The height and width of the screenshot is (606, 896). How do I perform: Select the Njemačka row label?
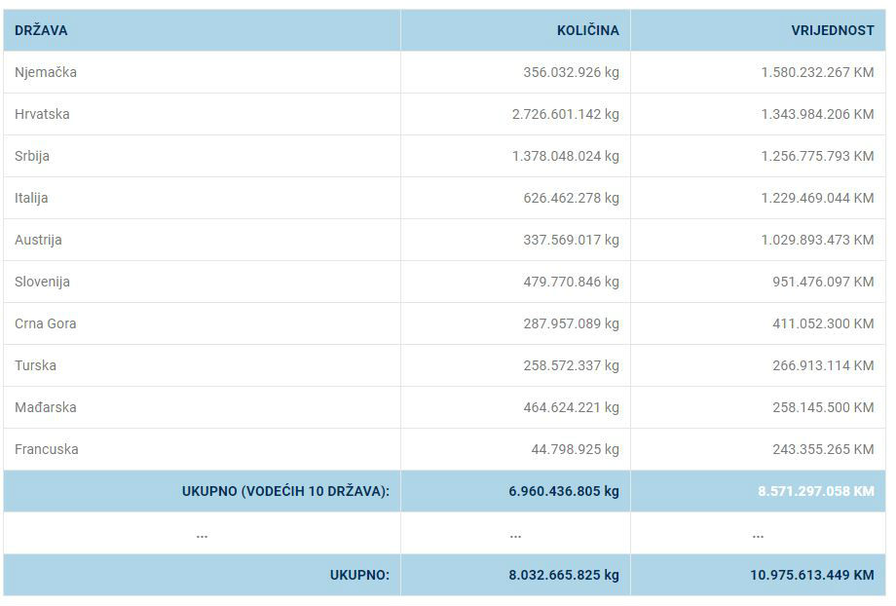[x=46, y=72]
